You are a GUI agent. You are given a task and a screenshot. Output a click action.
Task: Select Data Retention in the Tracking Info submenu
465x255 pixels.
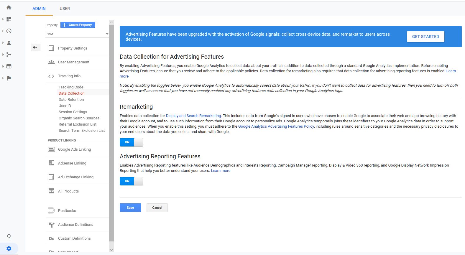coord(71,100)
